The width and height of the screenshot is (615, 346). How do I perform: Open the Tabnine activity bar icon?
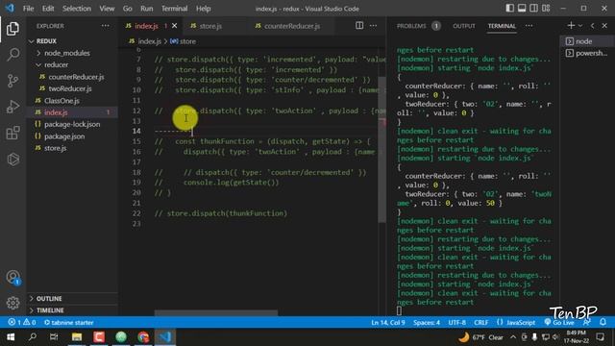coord(12,159)
